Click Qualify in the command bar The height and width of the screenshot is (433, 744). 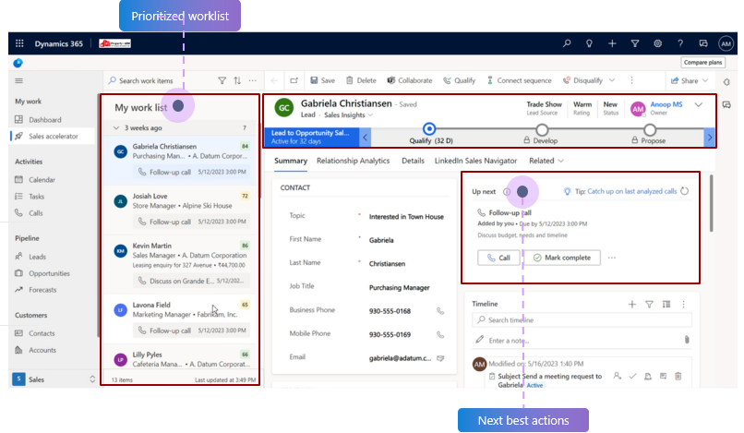point(460,80)
